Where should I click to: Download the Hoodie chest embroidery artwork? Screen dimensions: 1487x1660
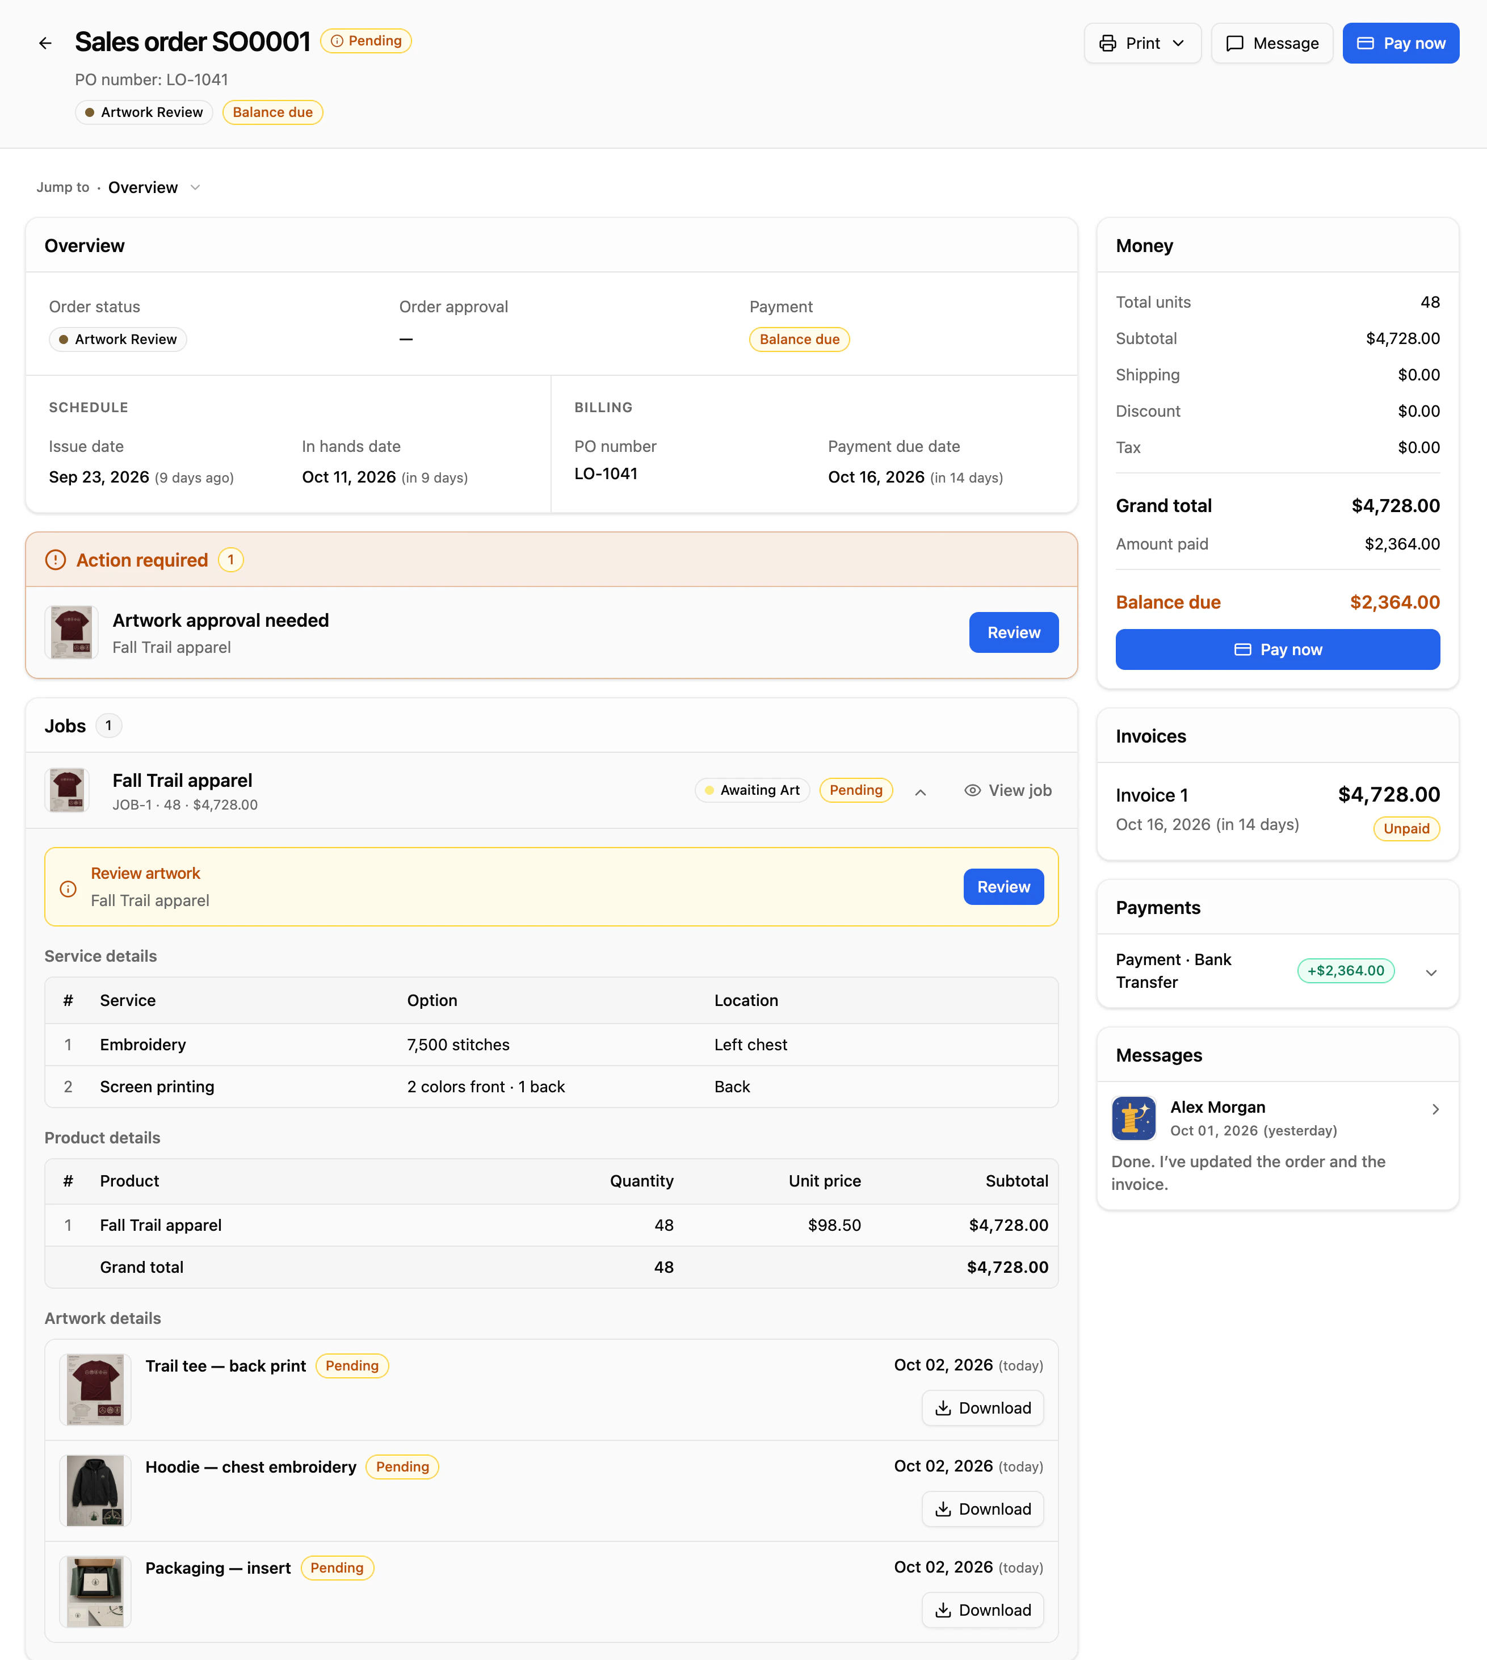[x=982, y=1509]
